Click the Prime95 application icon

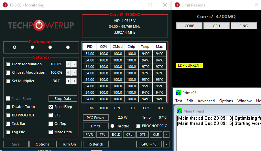178,92
